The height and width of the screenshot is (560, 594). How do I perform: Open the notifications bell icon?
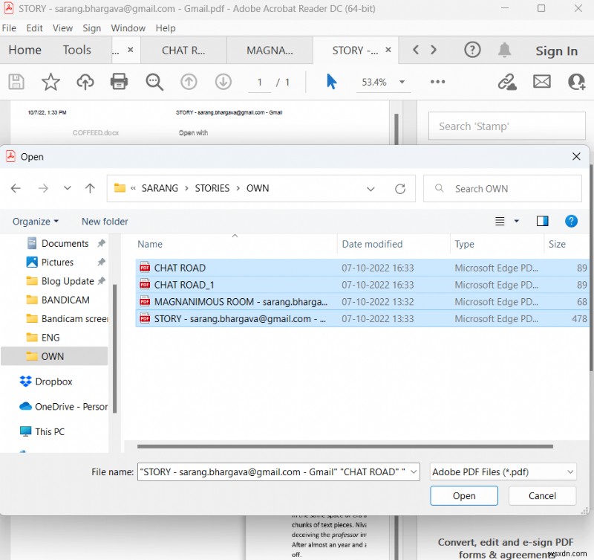[505, 51]
